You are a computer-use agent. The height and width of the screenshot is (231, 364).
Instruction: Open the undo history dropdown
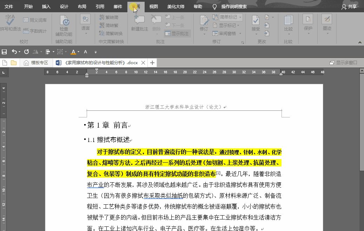click(20, 52)
